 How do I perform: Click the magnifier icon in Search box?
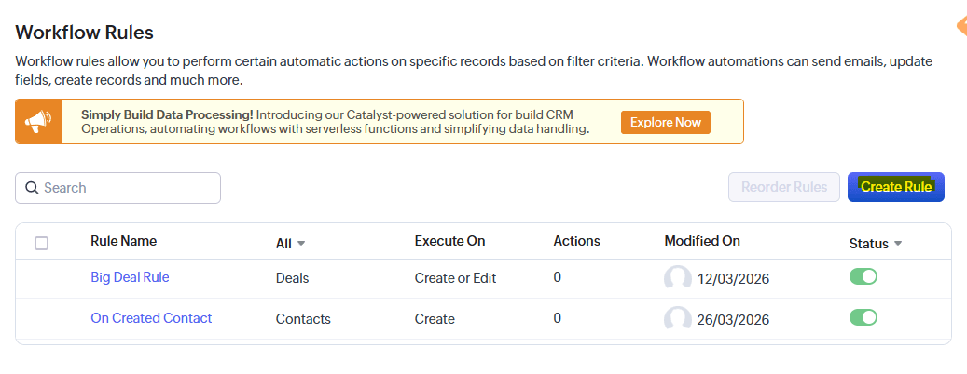click(32, 188)
